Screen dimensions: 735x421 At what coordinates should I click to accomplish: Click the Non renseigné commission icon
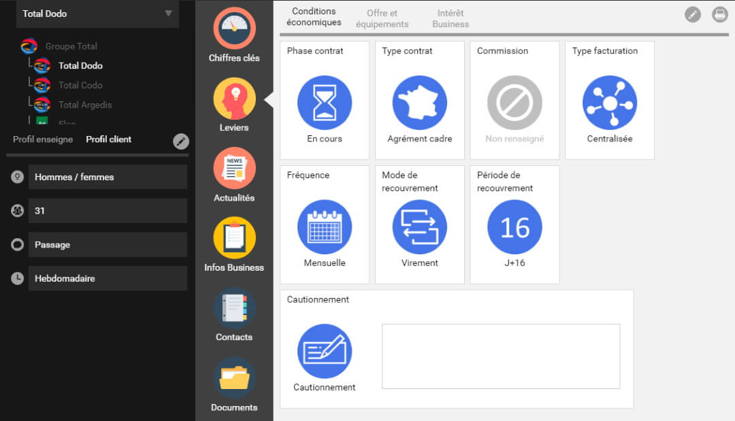514,103
